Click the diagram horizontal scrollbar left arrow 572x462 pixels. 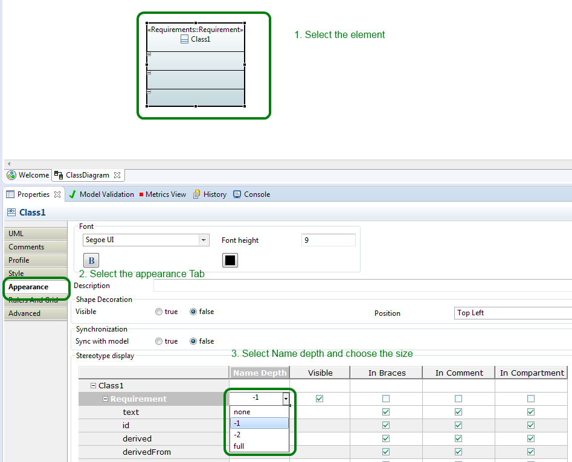(9, 164)
